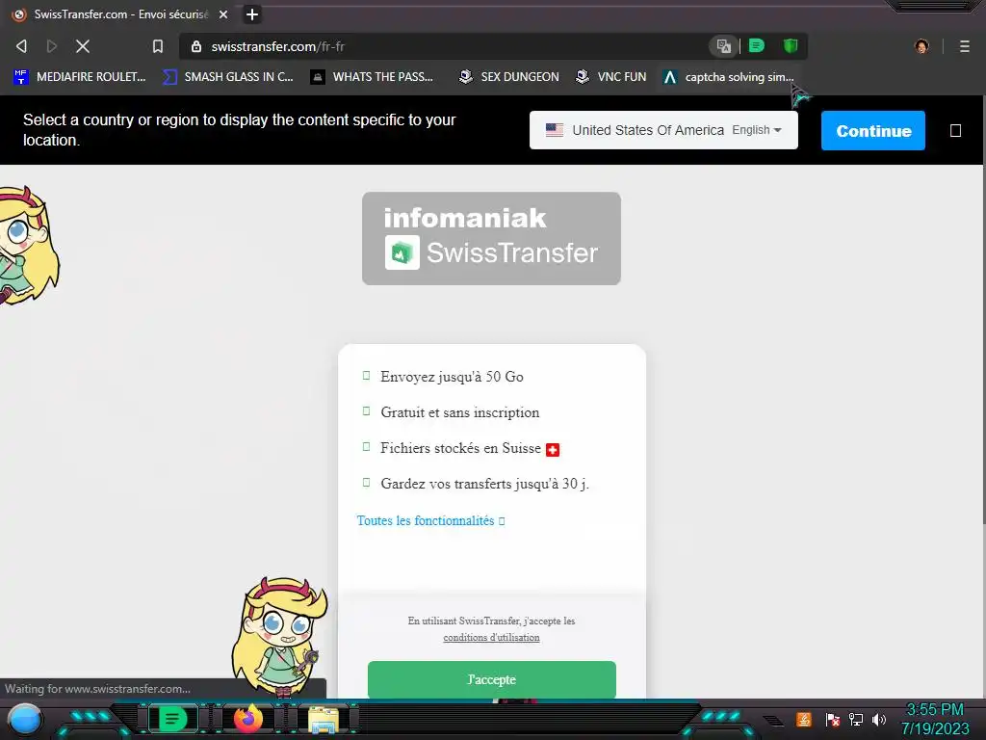Open the green shield extension icon
The height and width of the screenshot is (740, 986).
(x=791, y=45)
